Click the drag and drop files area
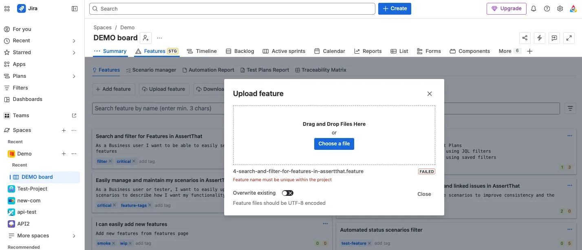 click(x=334, y=135)
